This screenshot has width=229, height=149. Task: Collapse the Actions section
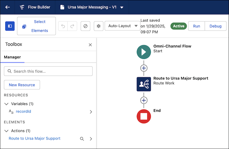[x=7, y=131]
